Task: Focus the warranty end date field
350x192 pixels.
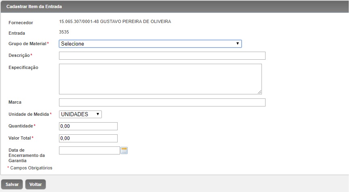Action: coord(89,150)
